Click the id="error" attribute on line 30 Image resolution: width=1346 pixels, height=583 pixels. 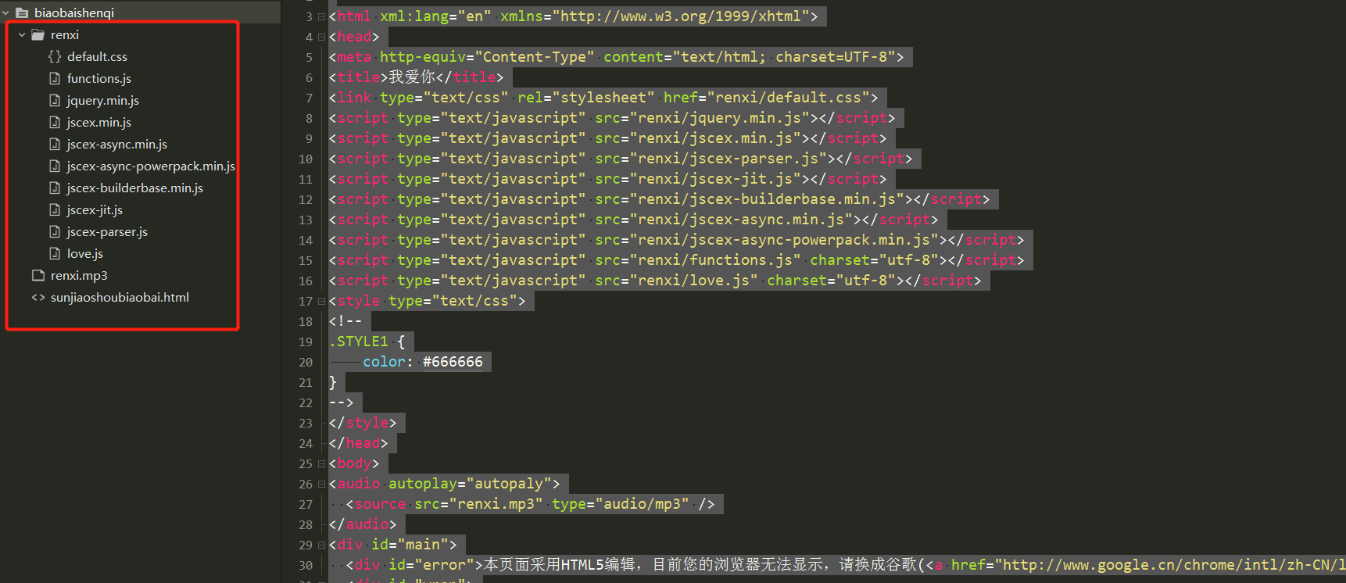(x=431, y=565)
